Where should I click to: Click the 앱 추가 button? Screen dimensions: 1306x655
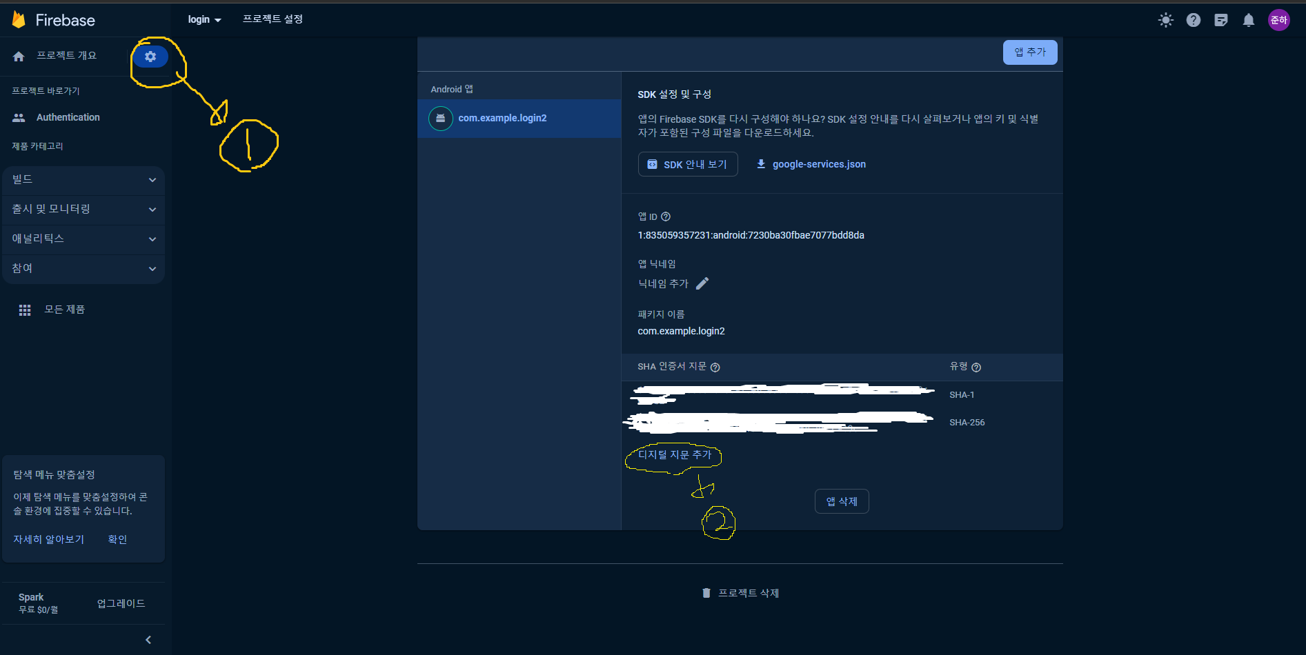1030,52
